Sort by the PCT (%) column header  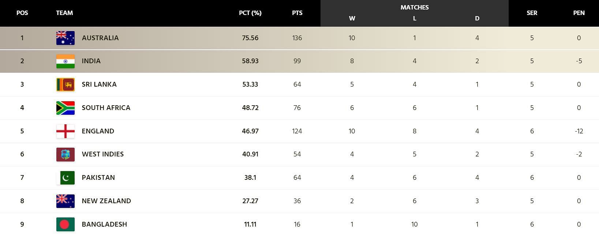coord(250,13)
